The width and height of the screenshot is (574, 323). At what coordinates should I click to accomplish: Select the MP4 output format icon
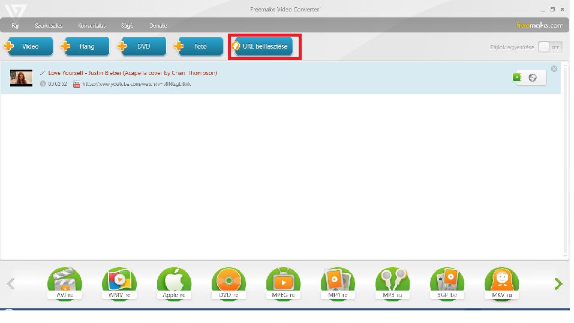coord(338,284)
